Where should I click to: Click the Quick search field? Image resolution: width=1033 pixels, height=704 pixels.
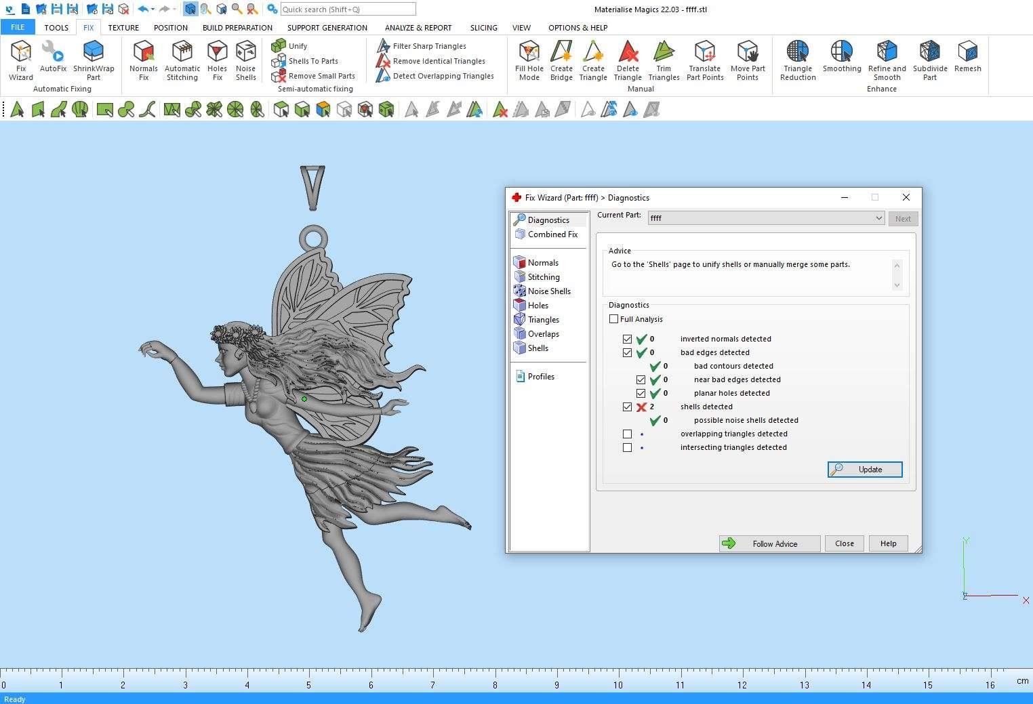(x=348, y=9)
